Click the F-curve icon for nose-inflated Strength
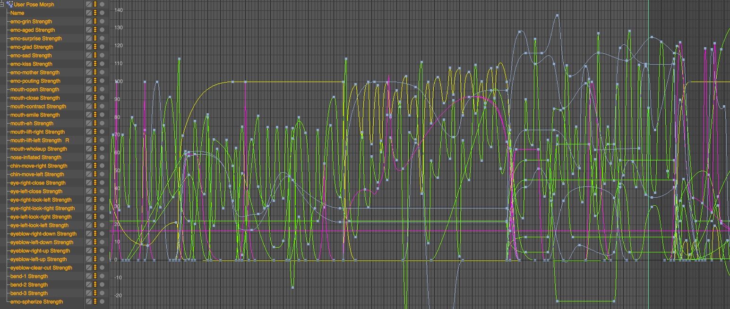Image resolution: width=730 pixels, height=309 pixels. (88, 157)
